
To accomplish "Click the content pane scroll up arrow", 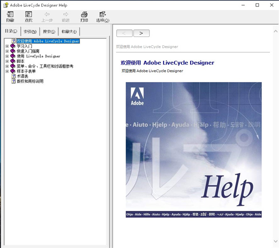I will click(276, 31).
